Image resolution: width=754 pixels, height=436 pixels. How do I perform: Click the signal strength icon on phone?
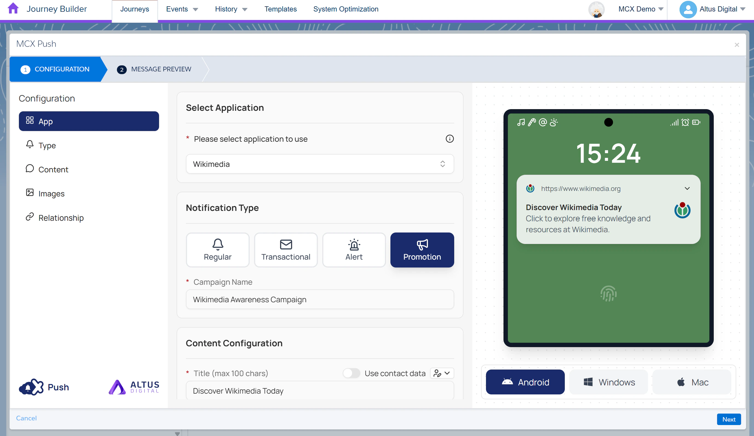point(674,122)
